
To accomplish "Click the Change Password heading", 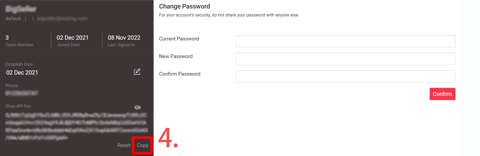I will pyautogui.click(x=185, y=6).
